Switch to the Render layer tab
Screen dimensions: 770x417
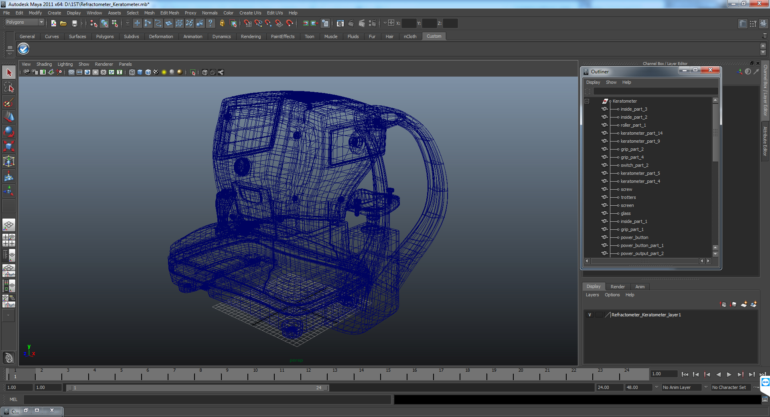click(x=618, y=287)
